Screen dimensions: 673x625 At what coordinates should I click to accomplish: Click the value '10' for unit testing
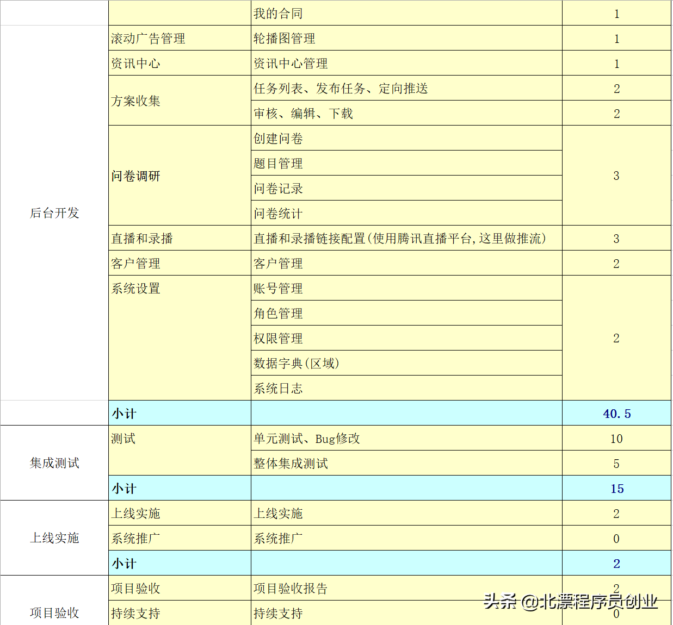[616, 438]
